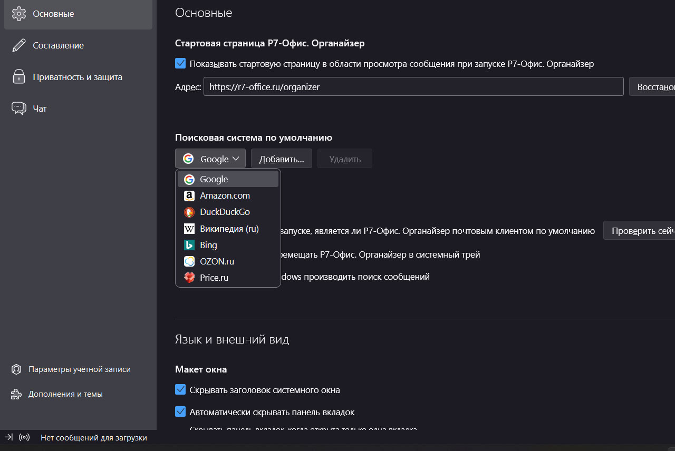Click the Язык и внешний вид heading
The image size is (675, 451).
click(x=232, y=339)
